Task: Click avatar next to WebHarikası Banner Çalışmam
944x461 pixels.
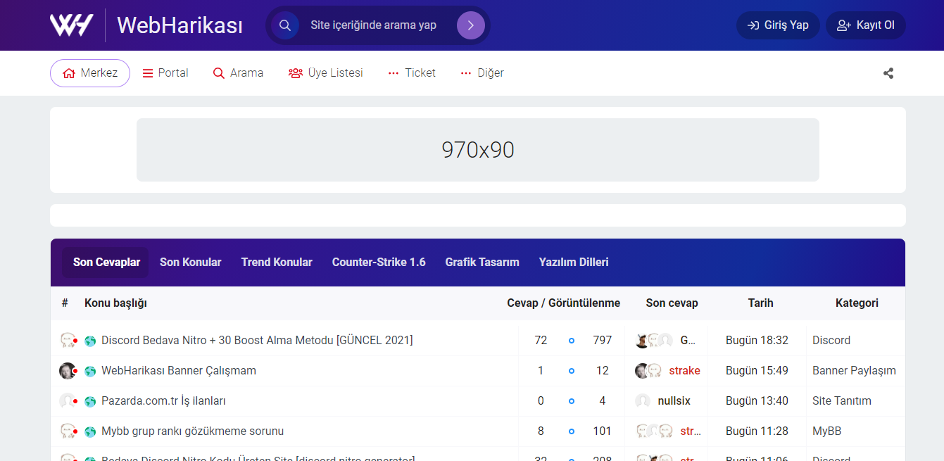Action: coord(68,371)
